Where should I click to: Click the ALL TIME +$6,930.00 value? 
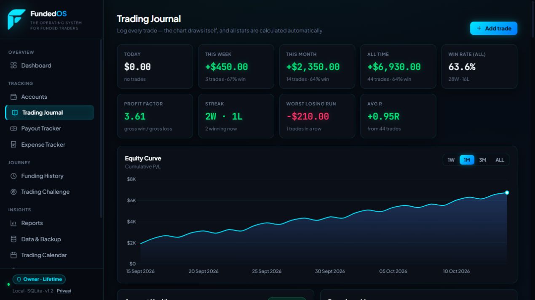[394, 67]
